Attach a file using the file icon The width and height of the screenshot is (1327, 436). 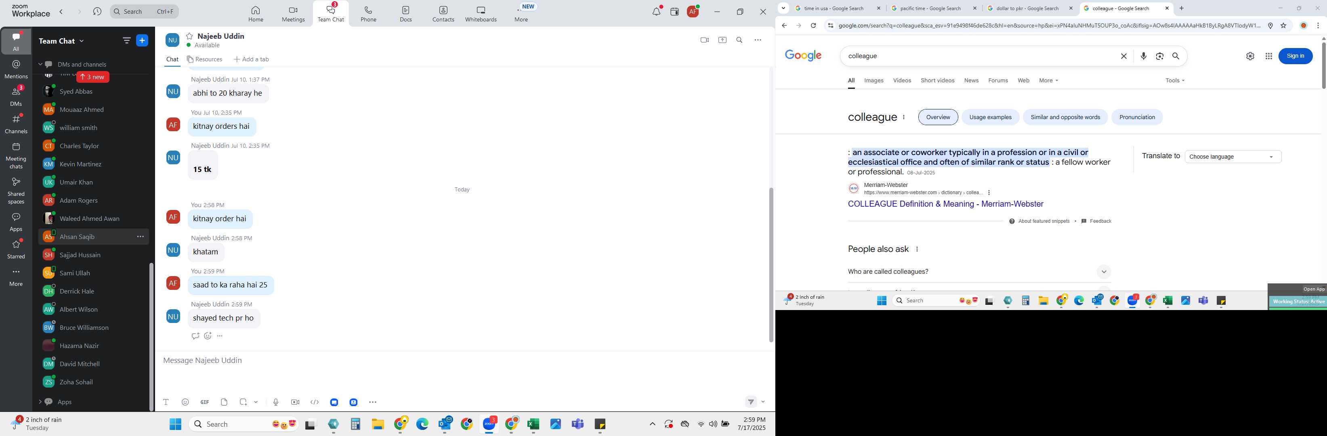click(x=224, y=402)
